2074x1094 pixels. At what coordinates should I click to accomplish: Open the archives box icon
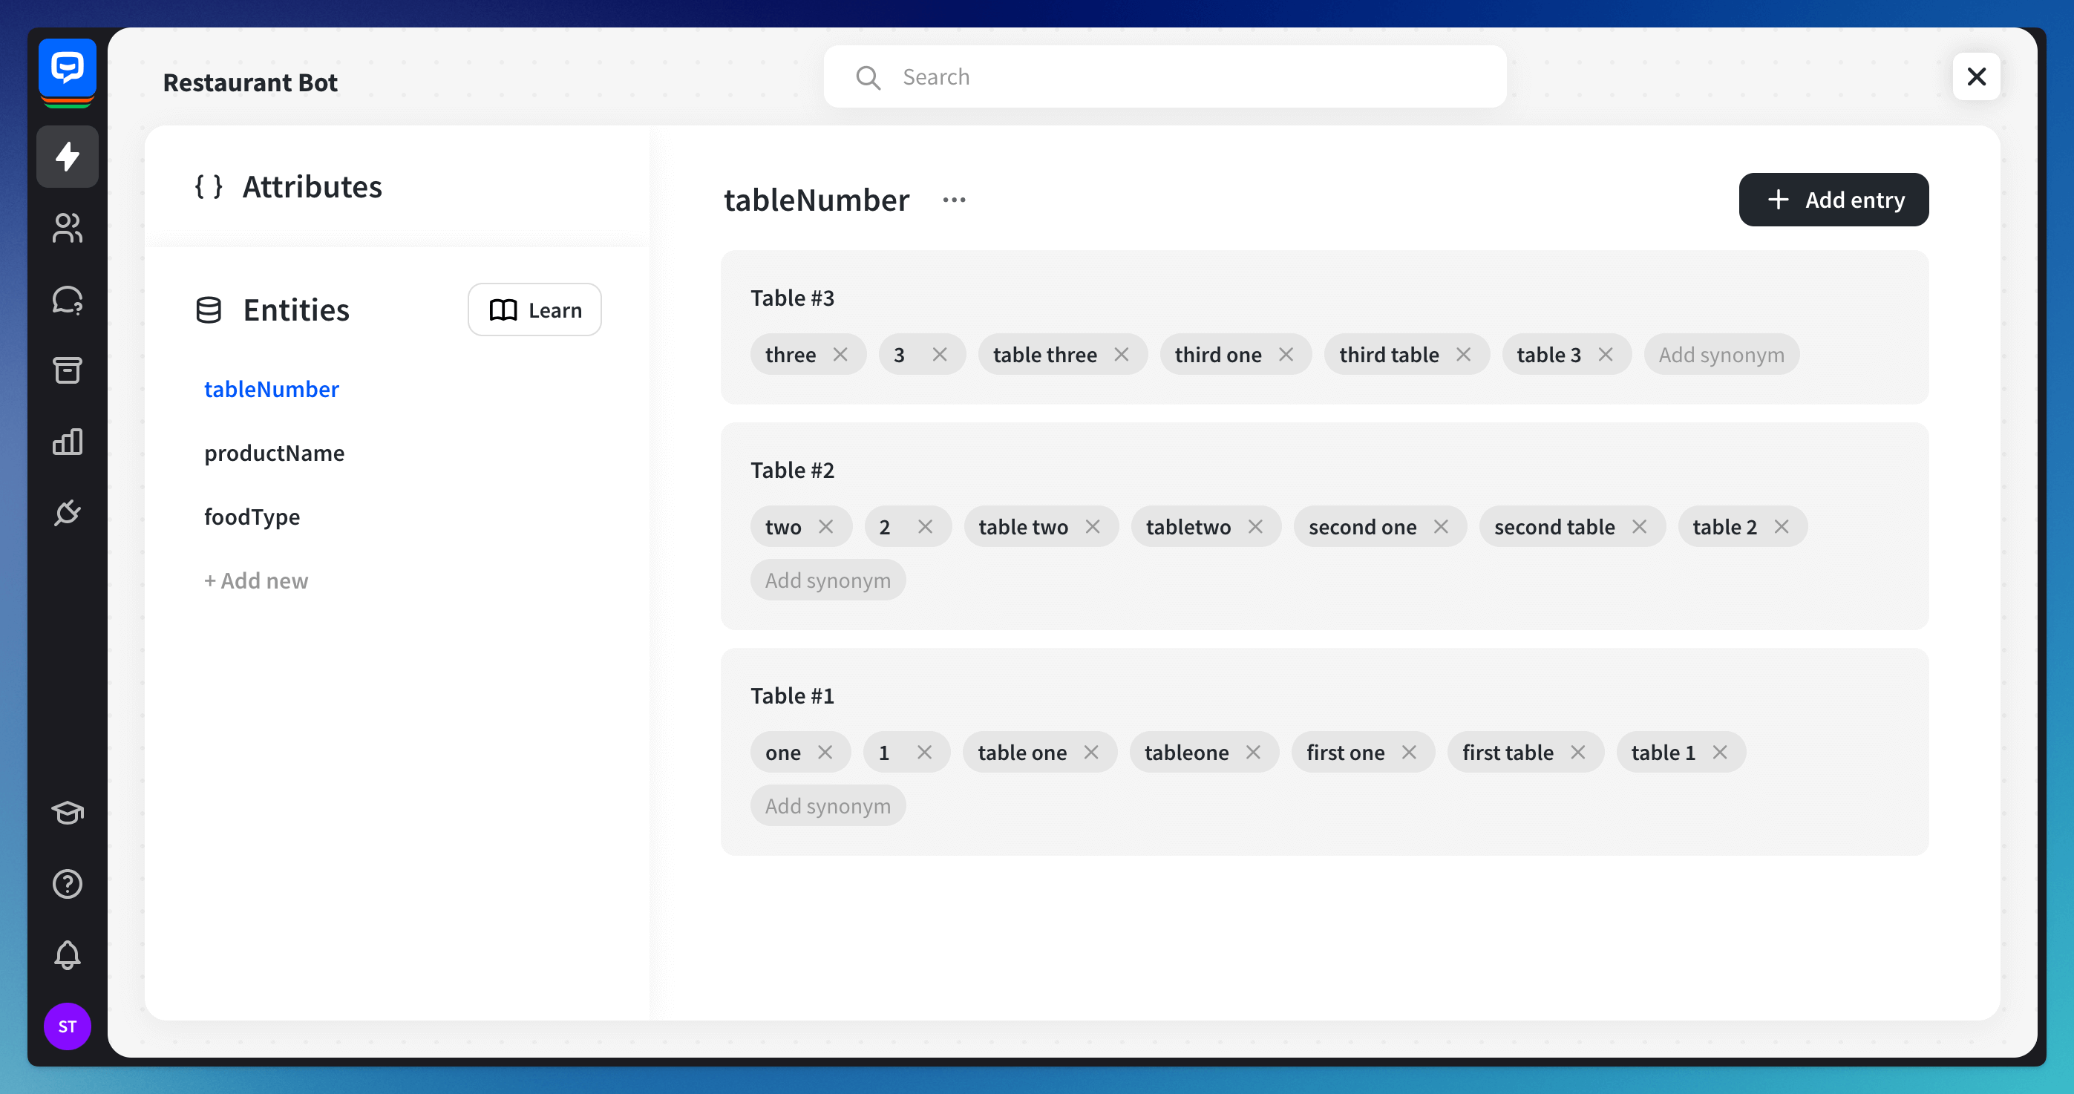tap(68, 370)
